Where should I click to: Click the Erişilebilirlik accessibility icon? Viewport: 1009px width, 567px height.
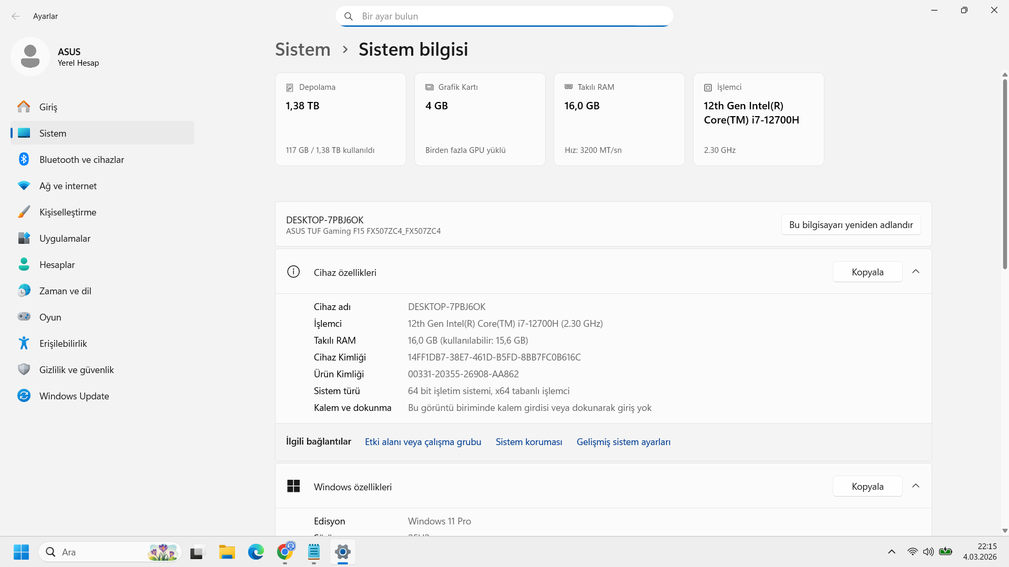pos(24,343)
